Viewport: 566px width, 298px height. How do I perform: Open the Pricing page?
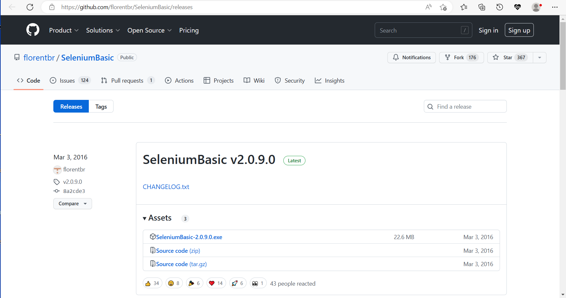pyautogui.click(x=189, y=30)
